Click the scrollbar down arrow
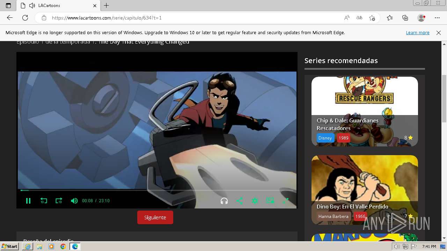Screen dimensions: 447x251 click(444, 238)
